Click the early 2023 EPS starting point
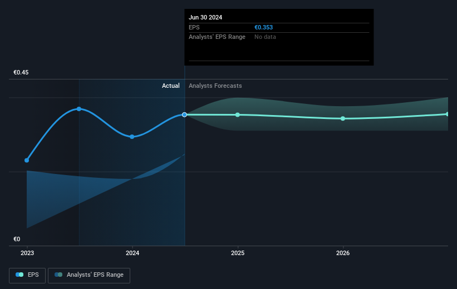 27,161
